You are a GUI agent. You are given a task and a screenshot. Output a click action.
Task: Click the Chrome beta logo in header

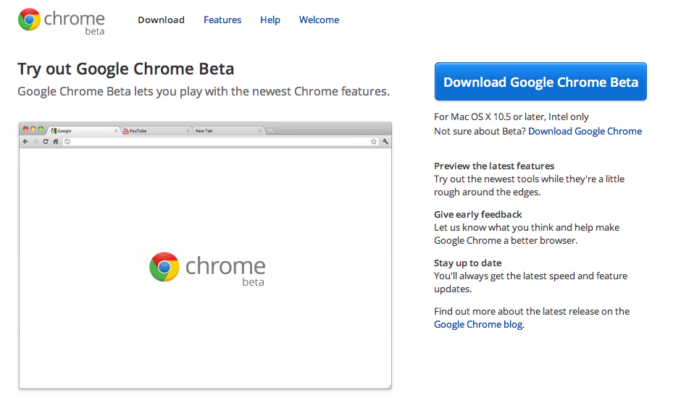click(62, 22)
